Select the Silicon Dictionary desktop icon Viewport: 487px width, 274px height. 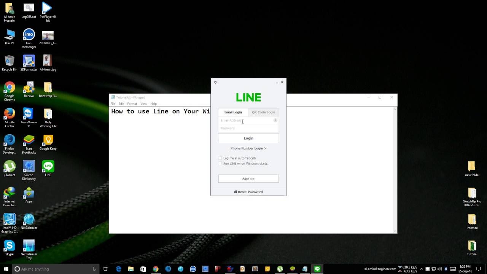pos(29,170)
